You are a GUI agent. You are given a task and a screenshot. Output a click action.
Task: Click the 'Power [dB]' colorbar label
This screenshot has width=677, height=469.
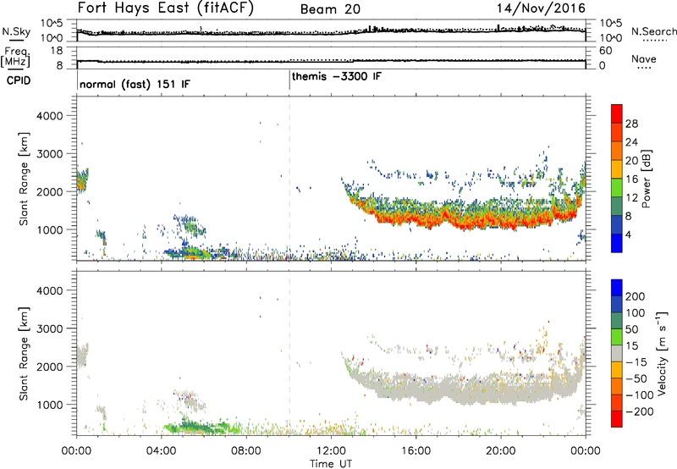[x=647, y=179]
